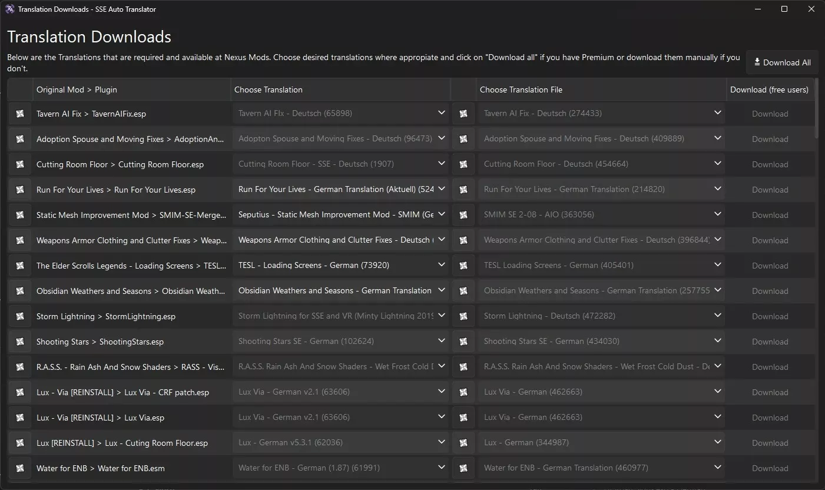825x490 pixels.
Task: Click the icon before Shooting Stars SE - German (434030)
Action: click(463, 342)
